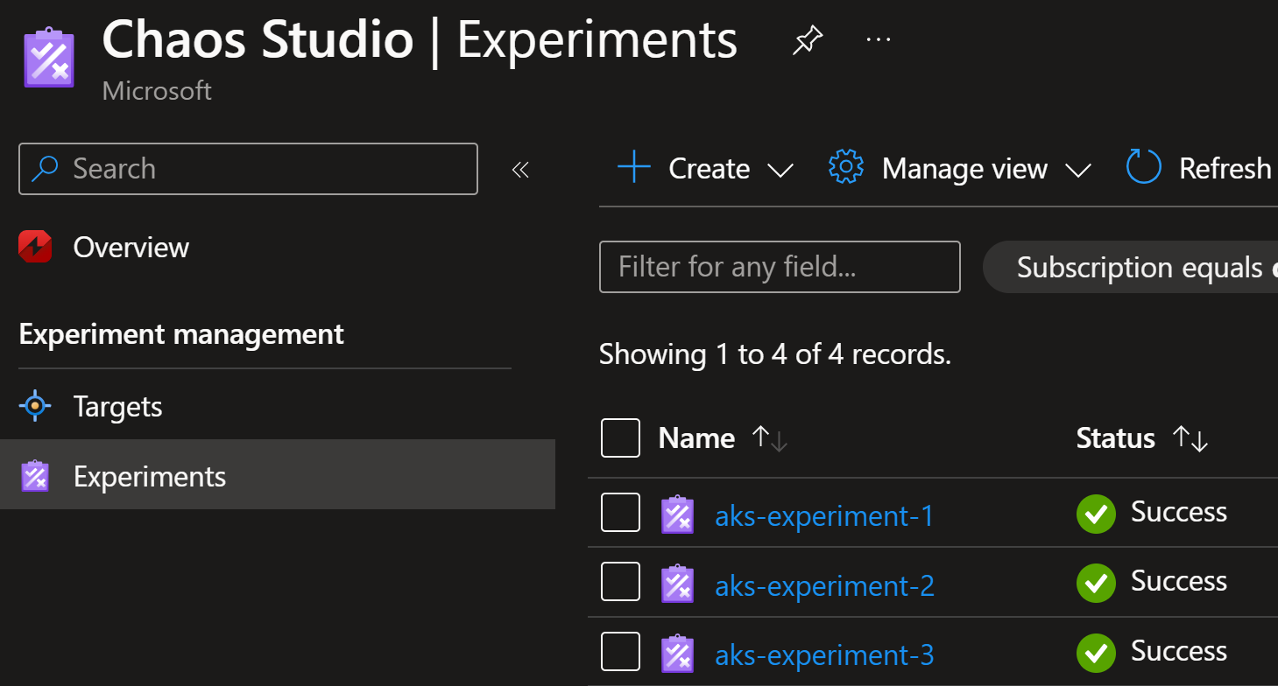Click the Name column header text

pyautogui.click(x=696, y=437)
